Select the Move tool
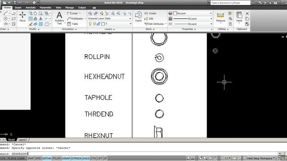 [22, 17]
